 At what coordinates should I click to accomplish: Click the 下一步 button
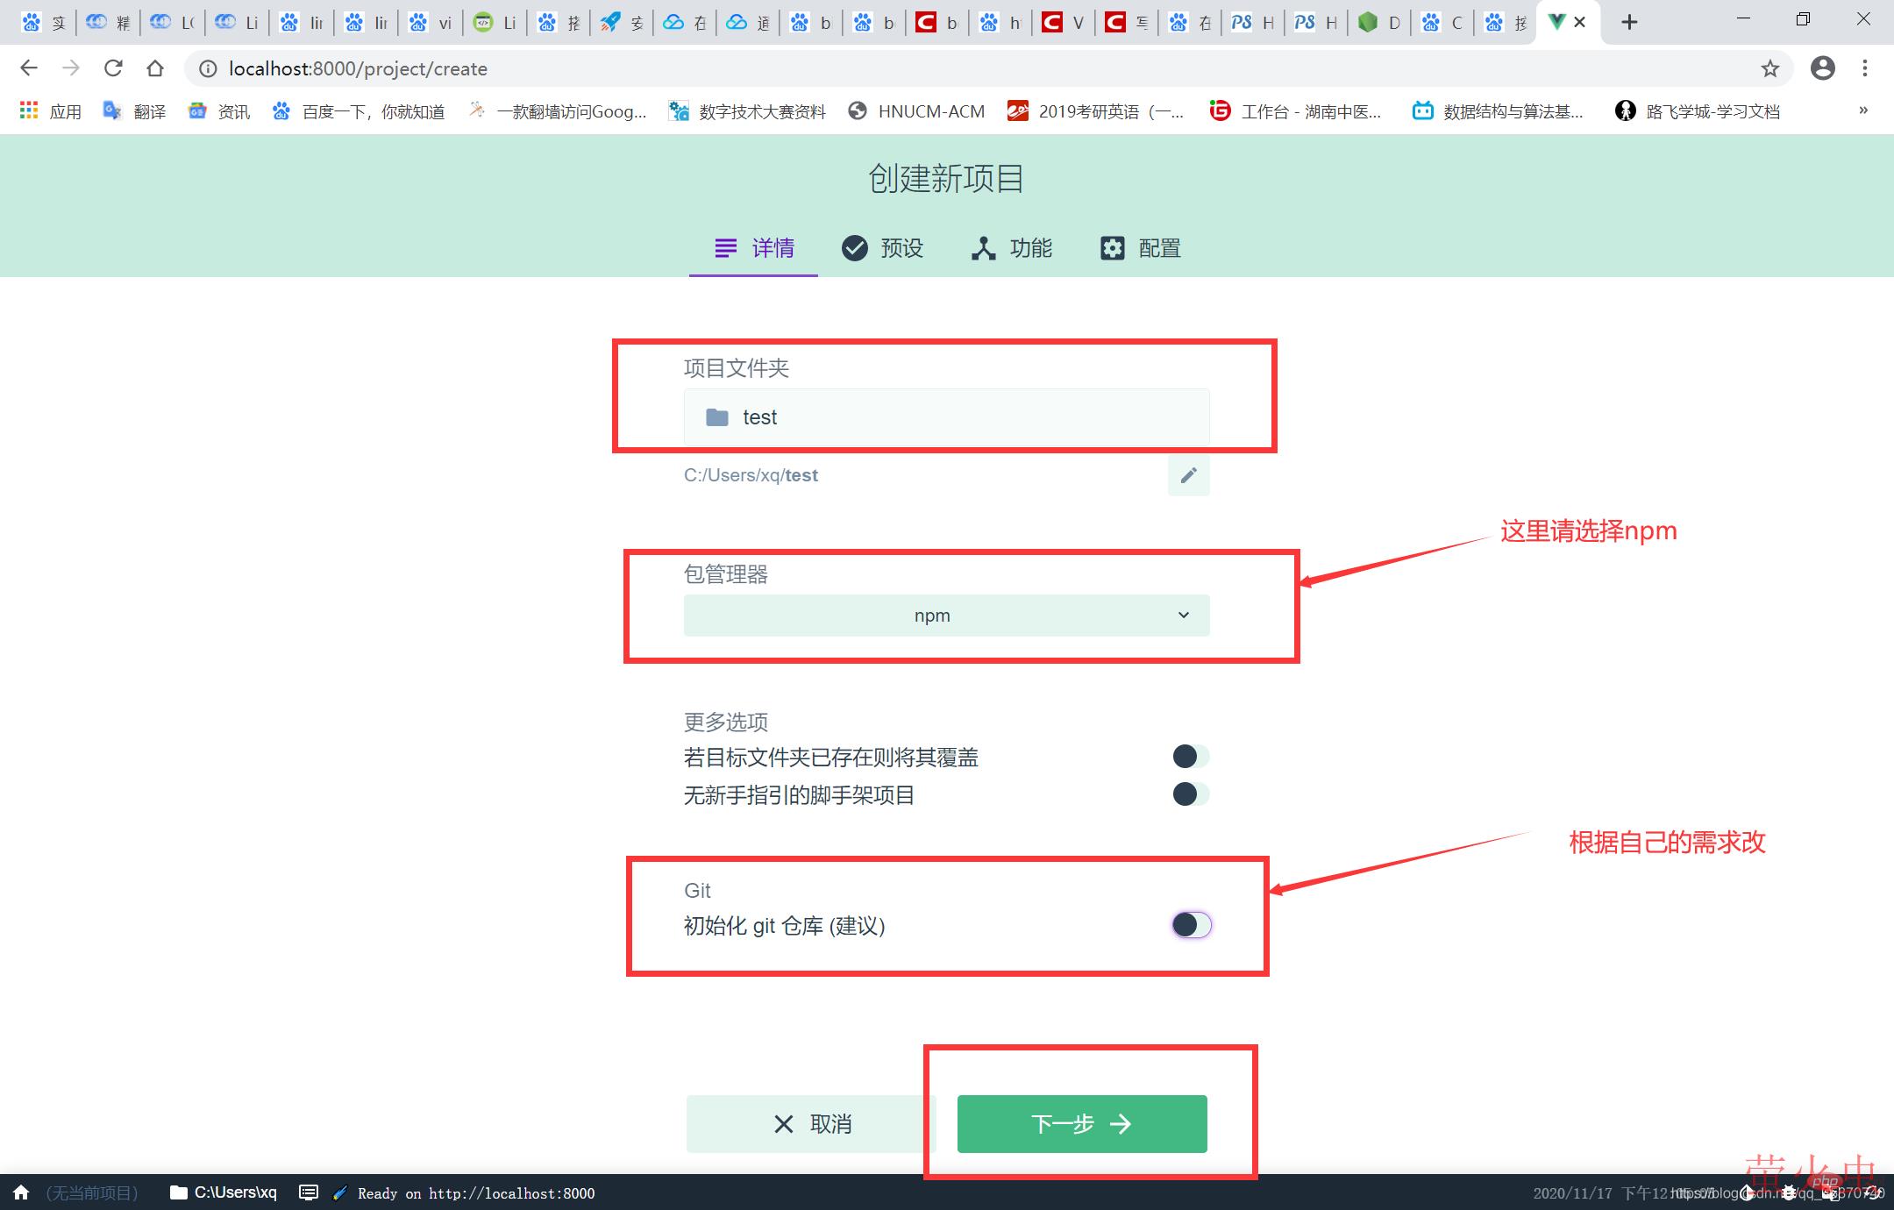(1081, 1124)
